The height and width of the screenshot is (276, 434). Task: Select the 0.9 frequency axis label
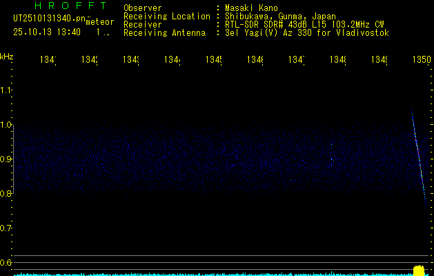tap(7, 159)
